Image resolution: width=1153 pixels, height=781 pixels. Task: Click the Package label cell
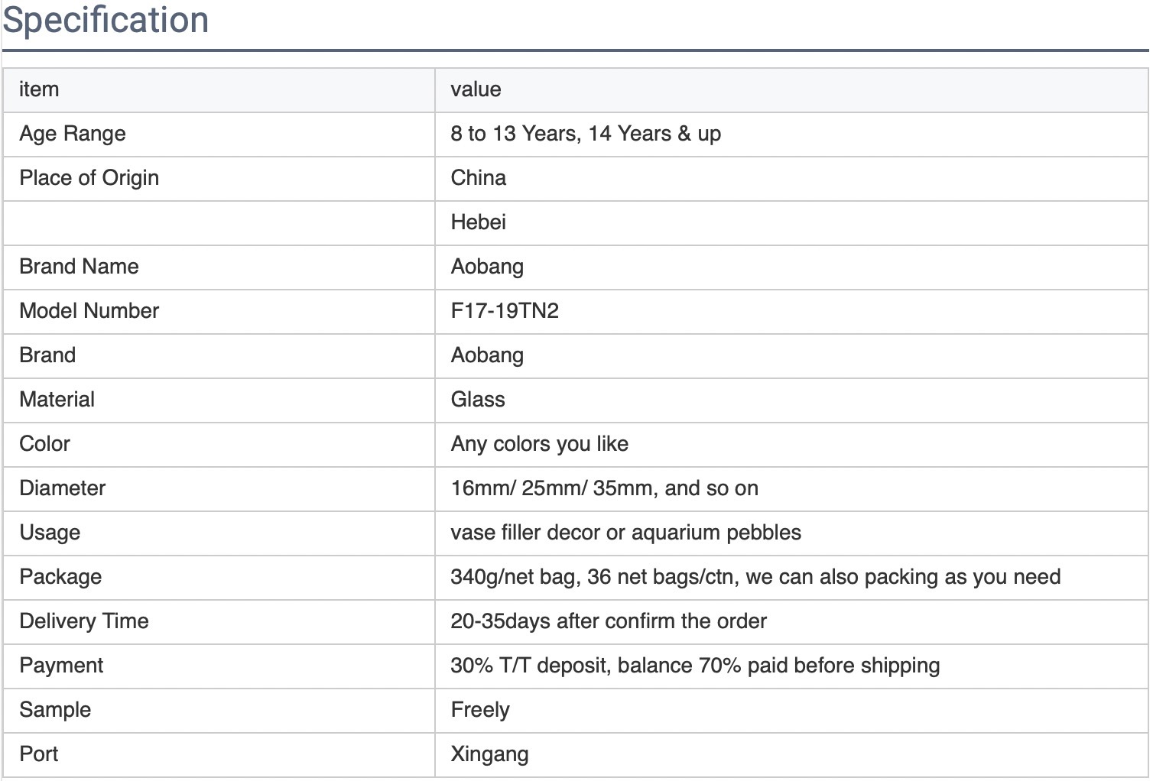click(x=219, y=578)
